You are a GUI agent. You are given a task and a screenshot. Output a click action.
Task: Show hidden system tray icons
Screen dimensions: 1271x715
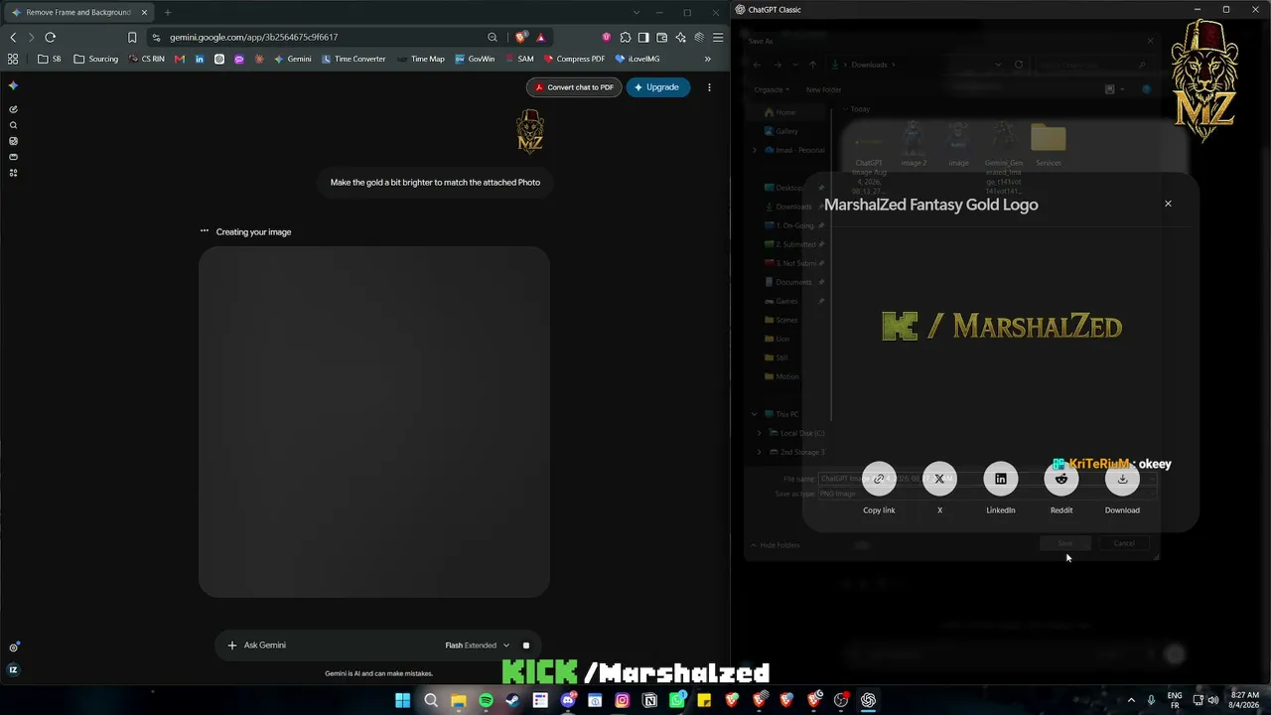tap(1131, 700)
